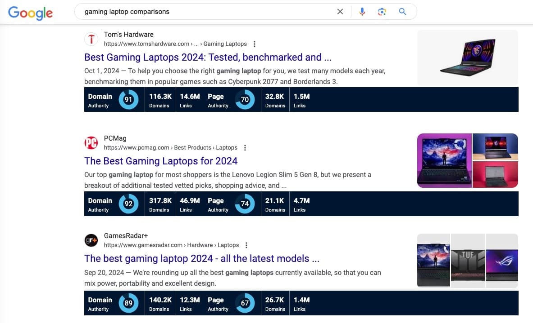Viewport: 533px width, 323px height.
Task: Open "The Best Gaming Laptops for 2024" link
Action: tap(160, 161)
